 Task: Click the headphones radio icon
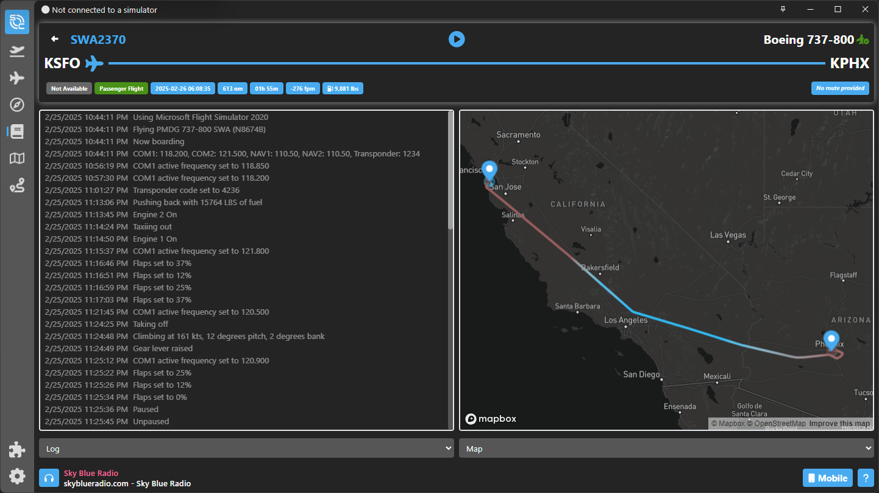(49, 478)
